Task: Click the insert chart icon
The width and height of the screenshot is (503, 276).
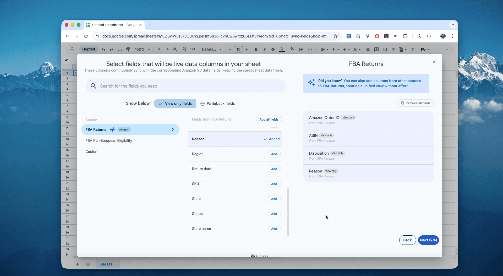Action: pos(385,50)
